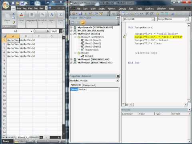192x144 pixels.
Task: Click the Comment Block toolbar icon
Action: click(x=162, y=14)
